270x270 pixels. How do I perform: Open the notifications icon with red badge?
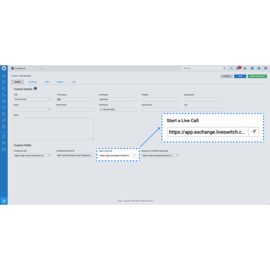pyautogui.click(x=238, y=68)
